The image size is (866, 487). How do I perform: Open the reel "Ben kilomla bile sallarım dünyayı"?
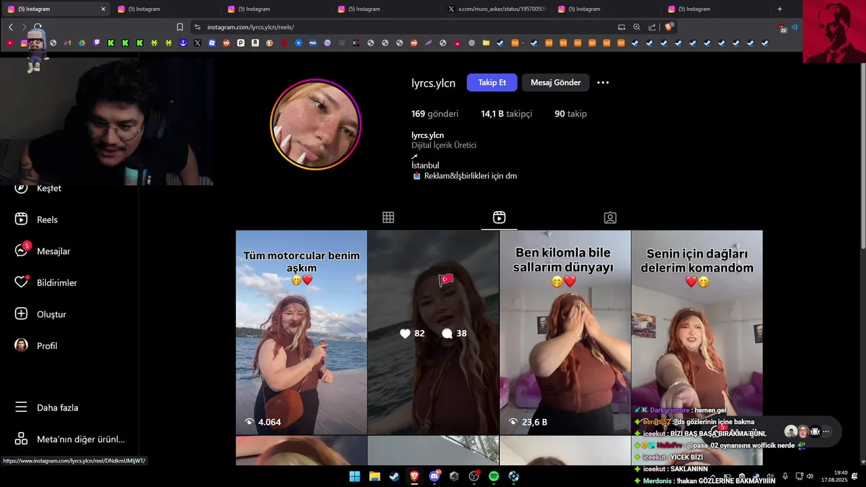pos(565,332)
